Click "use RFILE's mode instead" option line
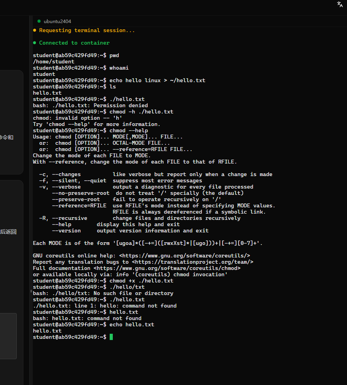 (164, 206)
